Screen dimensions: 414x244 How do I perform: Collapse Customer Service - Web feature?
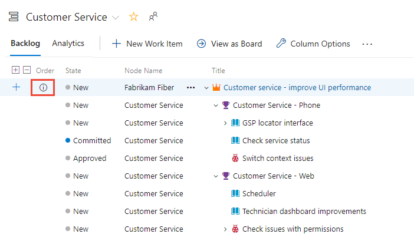click(x=216, y=176)
